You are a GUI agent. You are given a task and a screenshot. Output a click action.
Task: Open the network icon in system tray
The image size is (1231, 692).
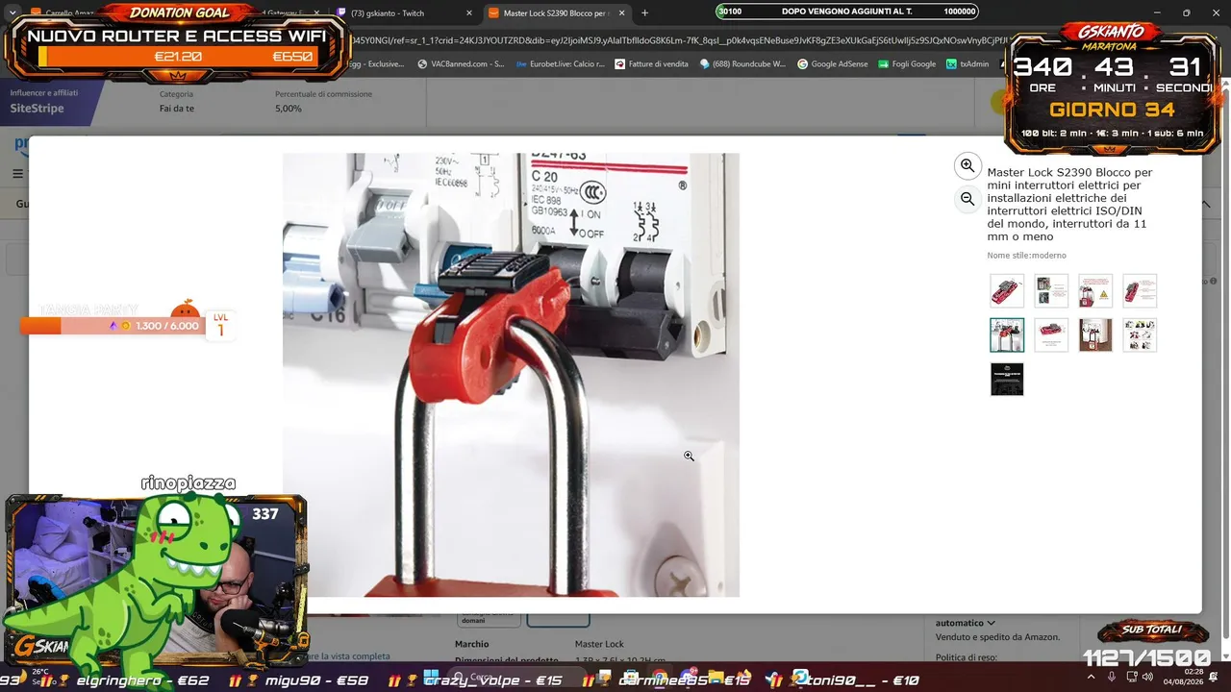pyautogui.click(x=1132, y=677)
